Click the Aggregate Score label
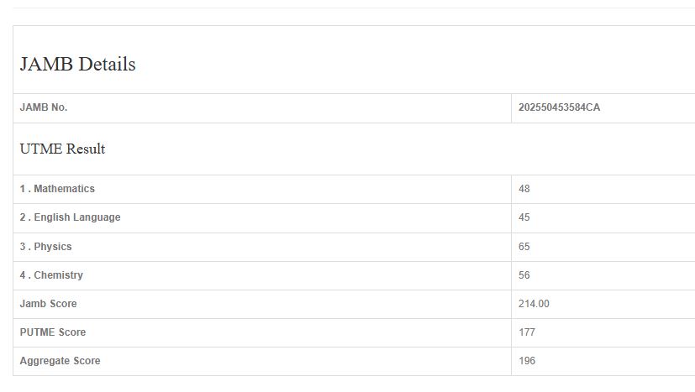Image resolution: width=695 pixels, height=392 pixels. click(x=60, y=361)
